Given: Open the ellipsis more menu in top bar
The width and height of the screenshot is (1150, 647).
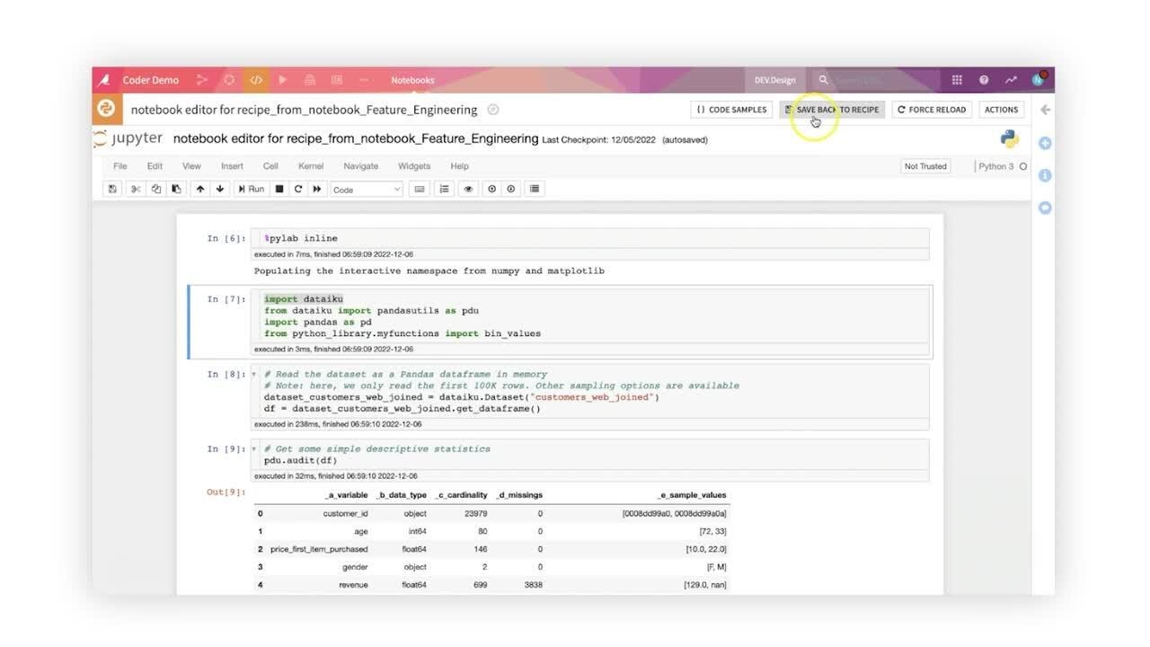Looking at the screenshot, I should click(x=364, y=80).
